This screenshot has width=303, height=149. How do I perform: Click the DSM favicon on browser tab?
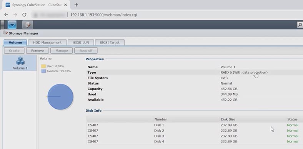click(x=8, y=5)
